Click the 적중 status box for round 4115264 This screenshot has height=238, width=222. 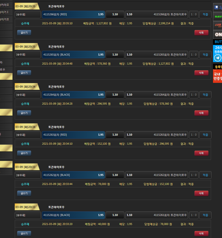coord(205,95)
